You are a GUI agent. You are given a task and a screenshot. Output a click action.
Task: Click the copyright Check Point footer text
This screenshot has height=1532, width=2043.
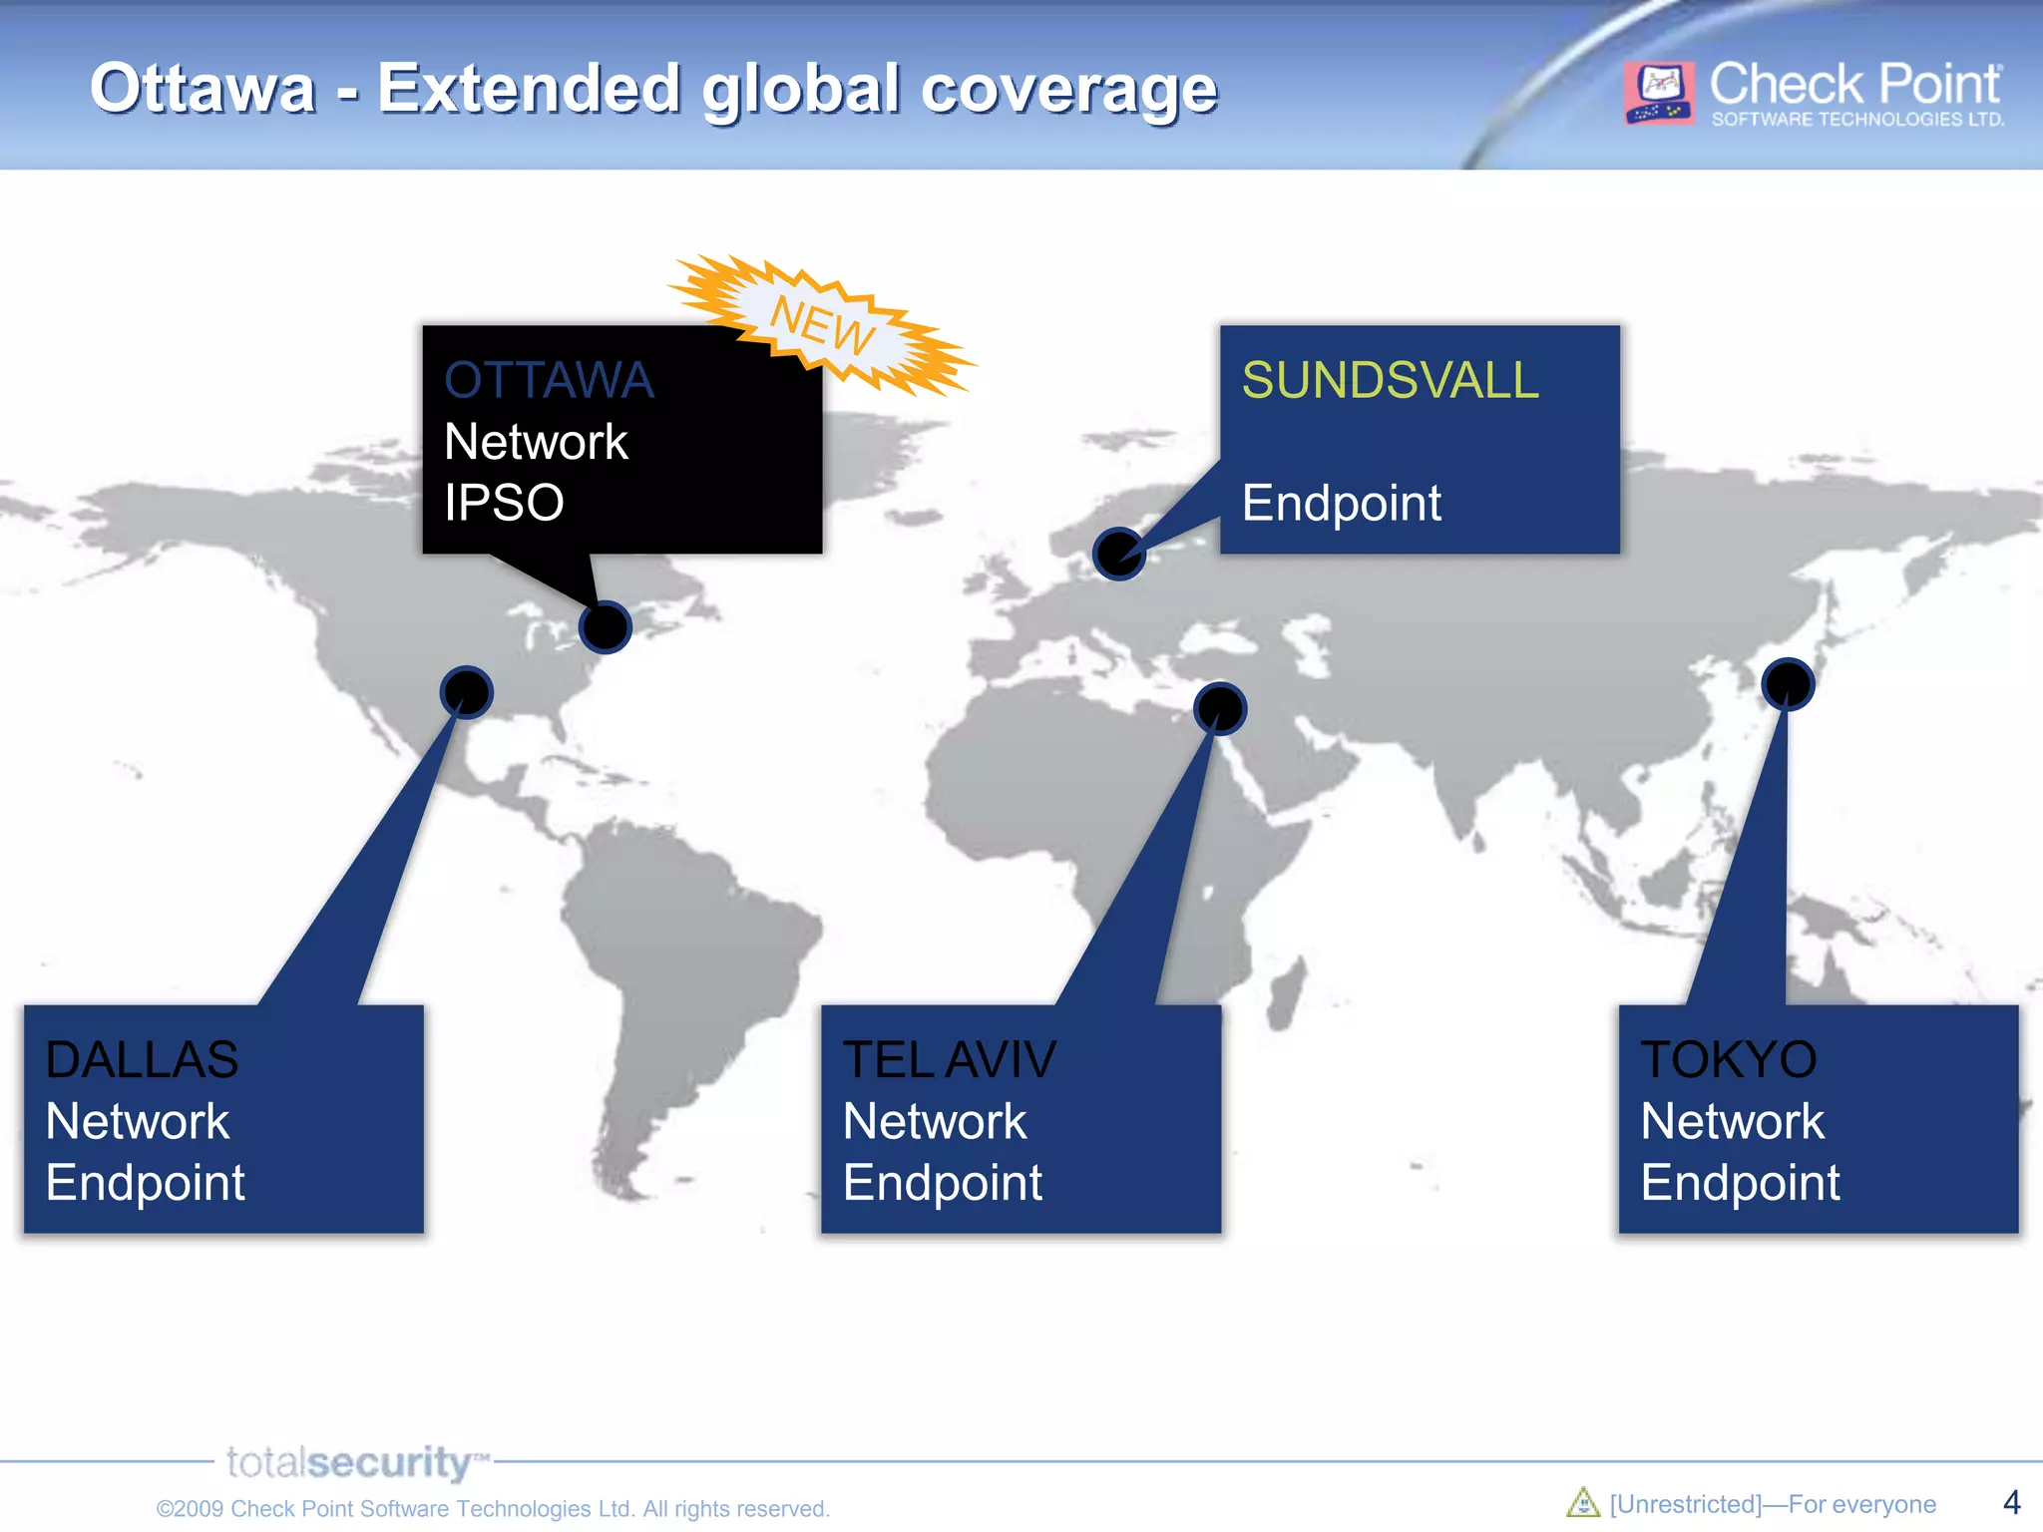(x=493, y=1508)
